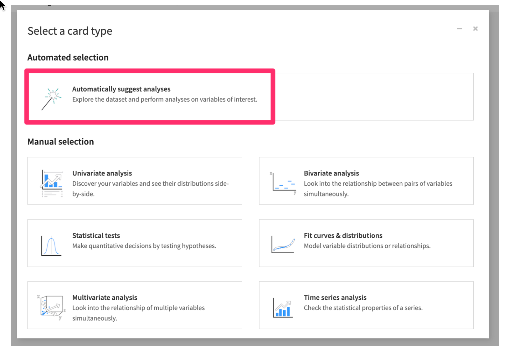Screen dimensions: 509x354
Task: Open the Time series analysis title
Action: tap(335, 297)
